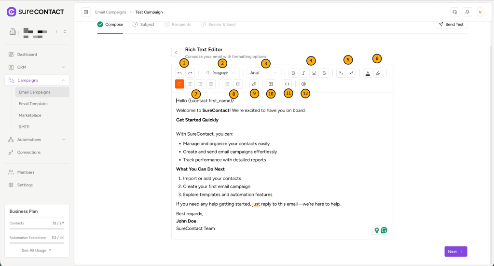This screenshot has width=494, height=266.
Task: Click the Contacts usage progress bar
Action: click(37, 228)
